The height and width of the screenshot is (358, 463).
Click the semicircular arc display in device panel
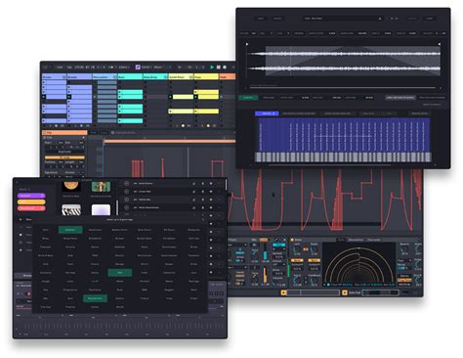[x=358, y=263]
